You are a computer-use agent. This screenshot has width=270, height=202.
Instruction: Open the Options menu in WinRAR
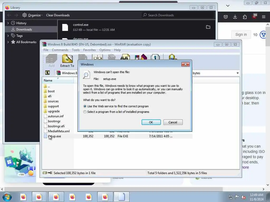tap(105, 50)
